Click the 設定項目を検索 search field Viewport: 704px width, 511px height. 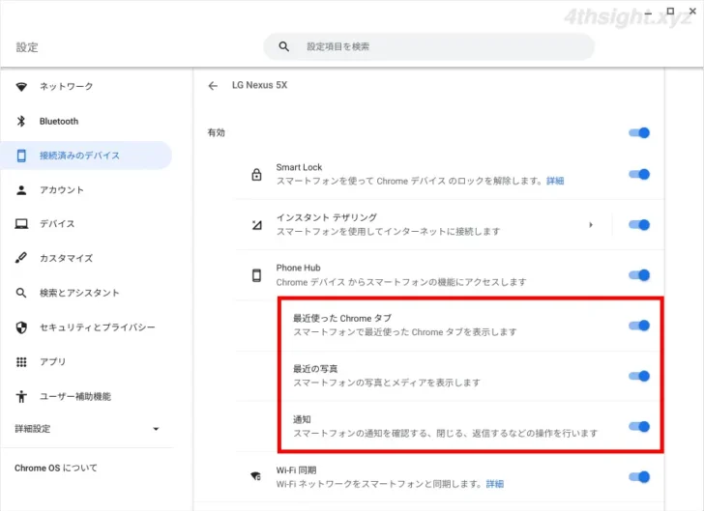pyautogui.click(x=429, y=46)
